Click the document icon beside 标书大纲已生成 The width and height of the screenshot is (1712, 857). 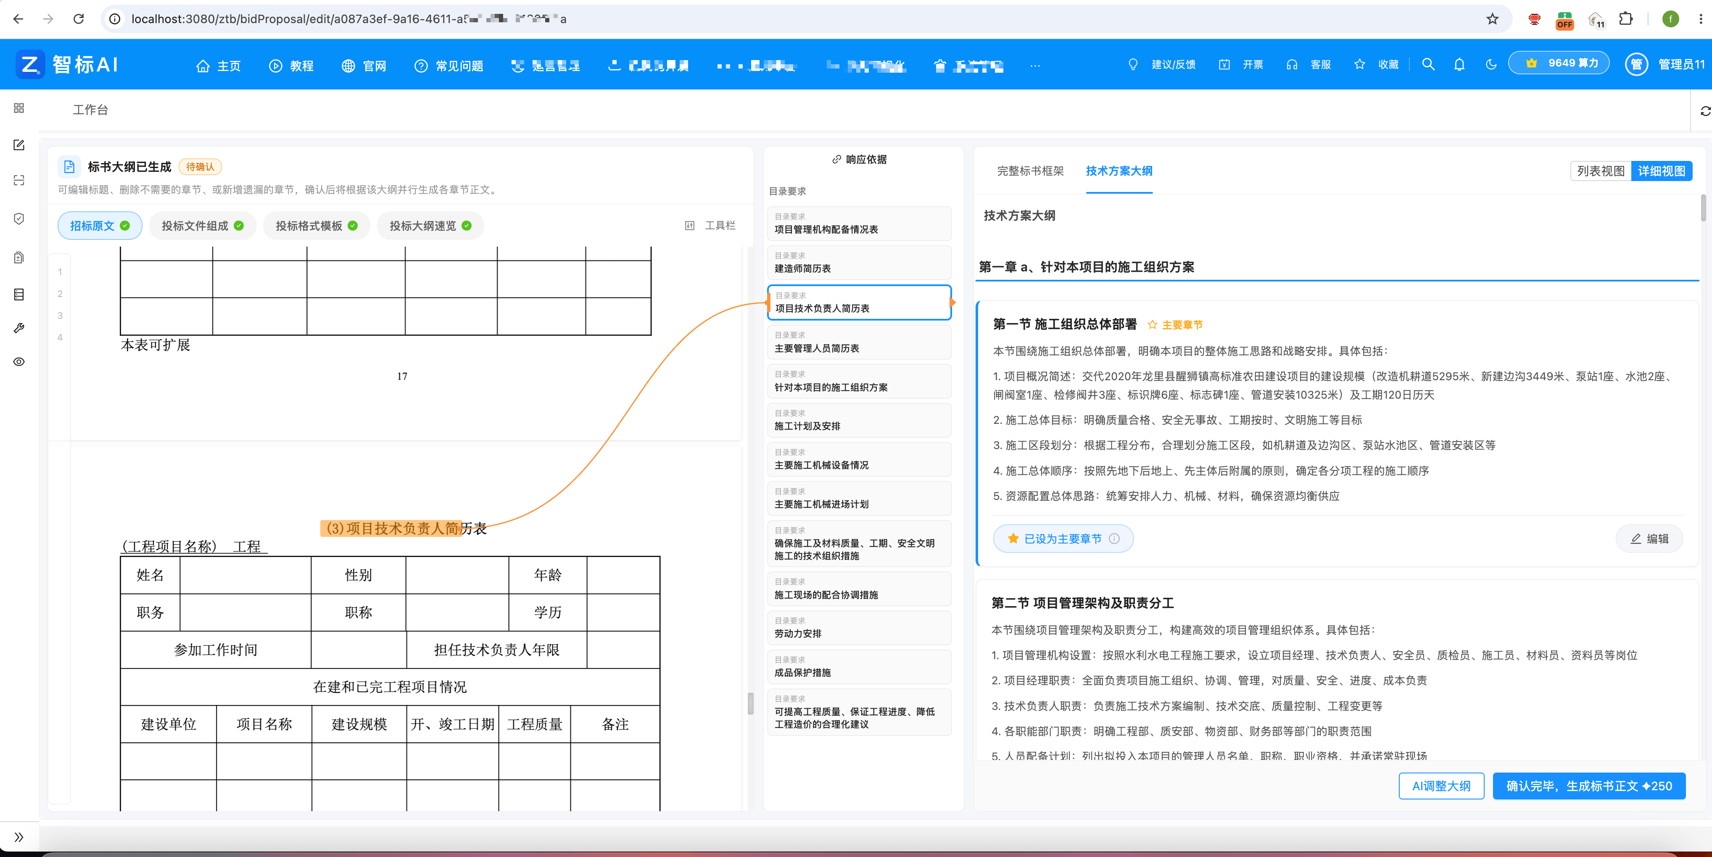click(69, 167)
